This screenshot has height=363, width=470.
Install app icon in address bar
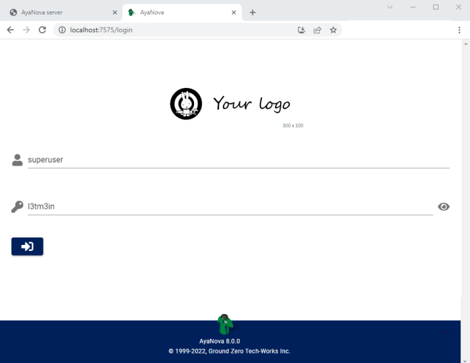[301, 30]
